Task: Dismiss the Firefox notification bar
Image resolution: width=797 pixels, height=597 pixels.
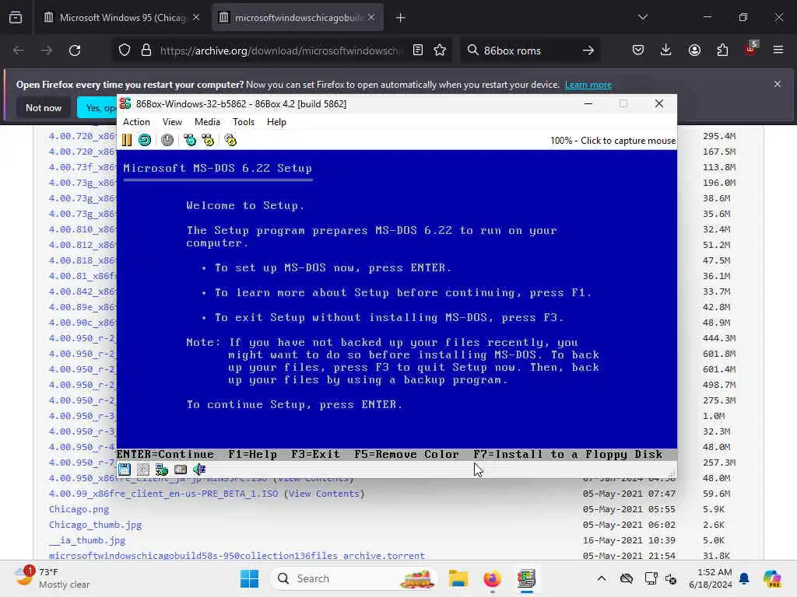Action: (x=778, y=84)
